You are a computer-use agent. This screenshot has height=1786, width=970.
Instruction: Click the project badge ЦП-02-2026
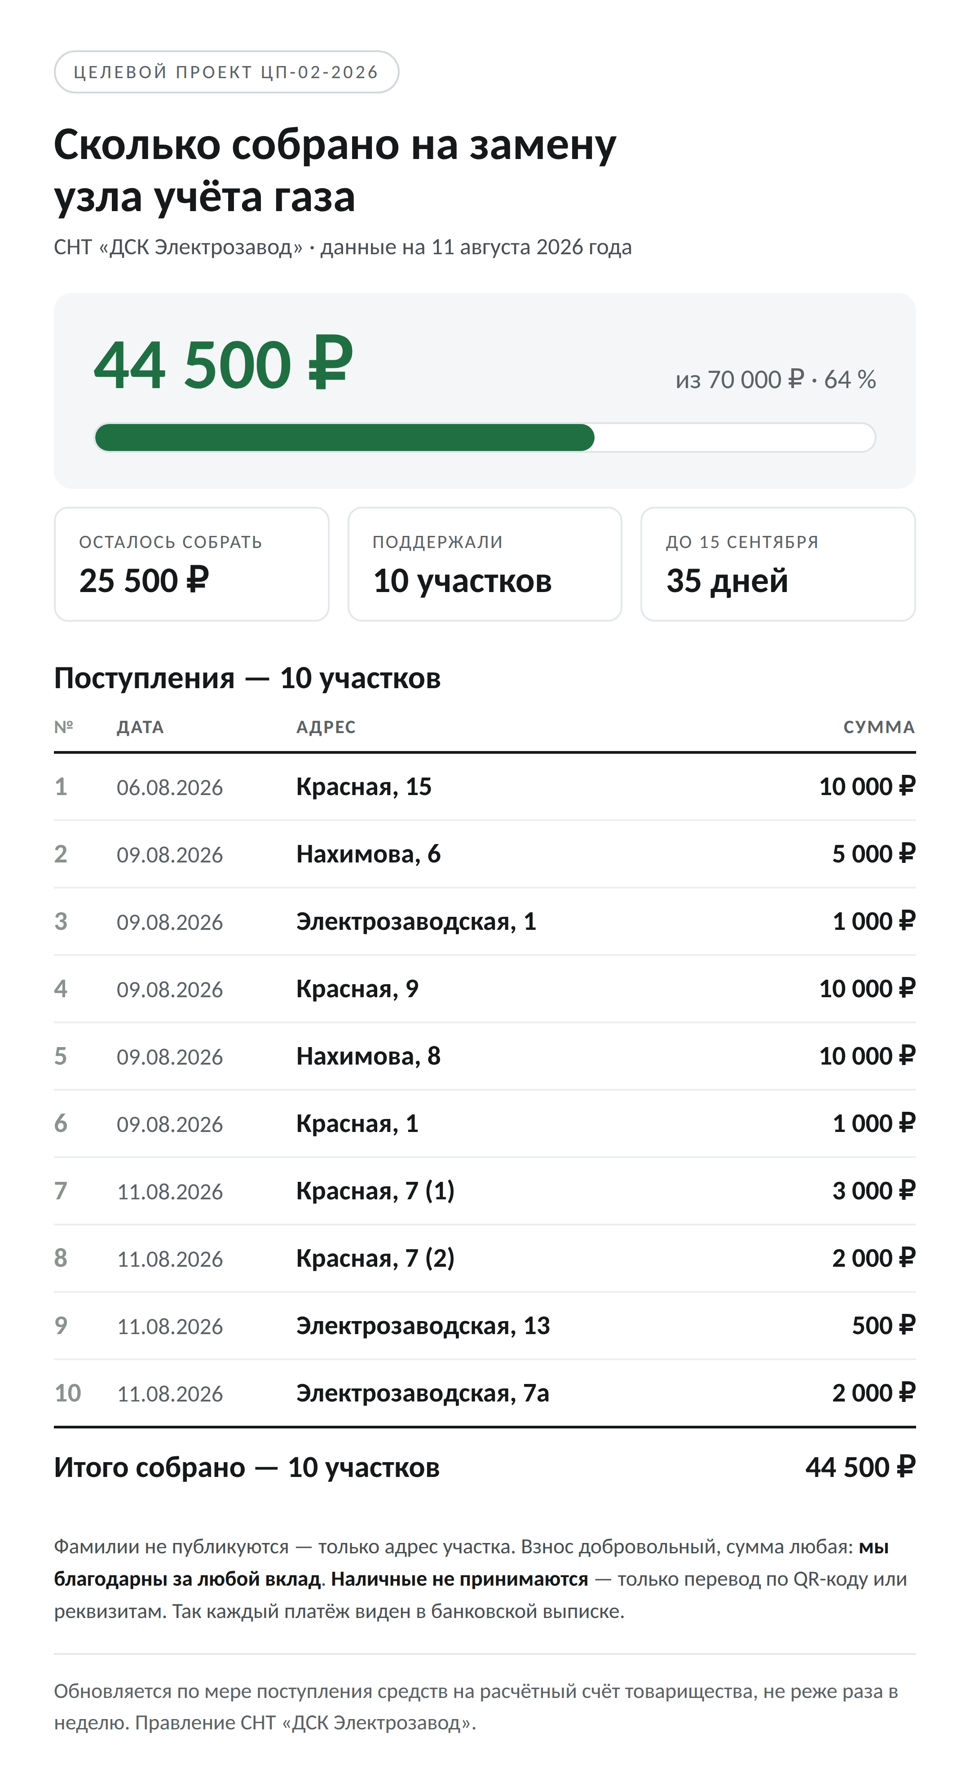(x=226, y=72)
